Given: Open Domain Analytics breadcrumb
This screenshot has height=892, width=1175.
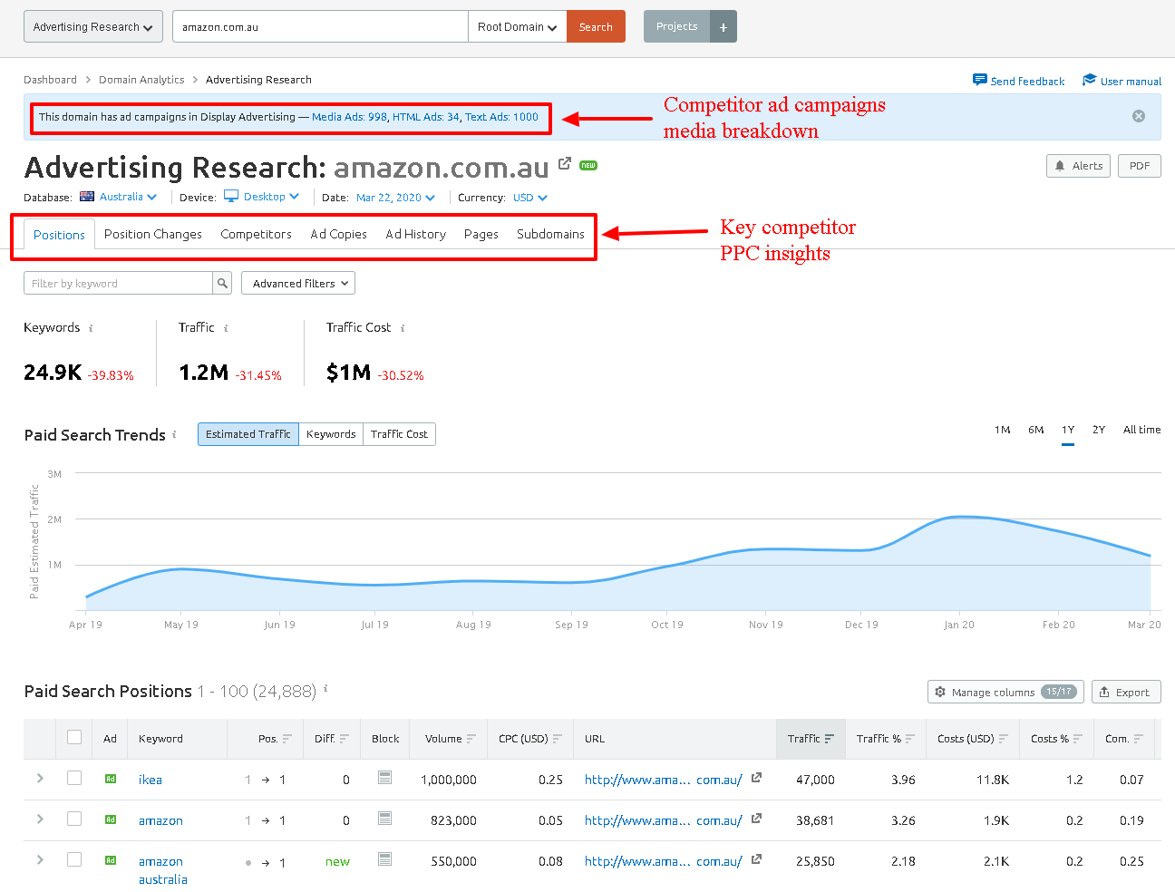Looking at the screenshot, I should click(x=141, y=80).
